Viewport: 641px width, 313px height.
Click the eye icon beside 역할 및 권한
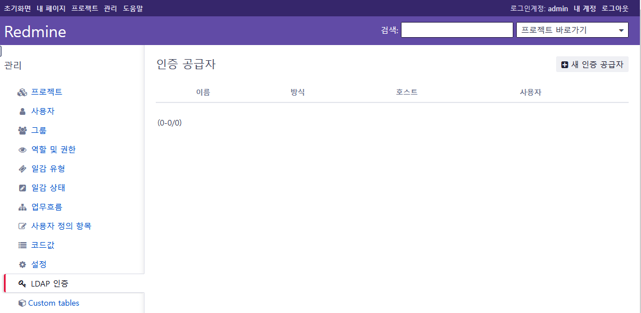click(22, 150)
